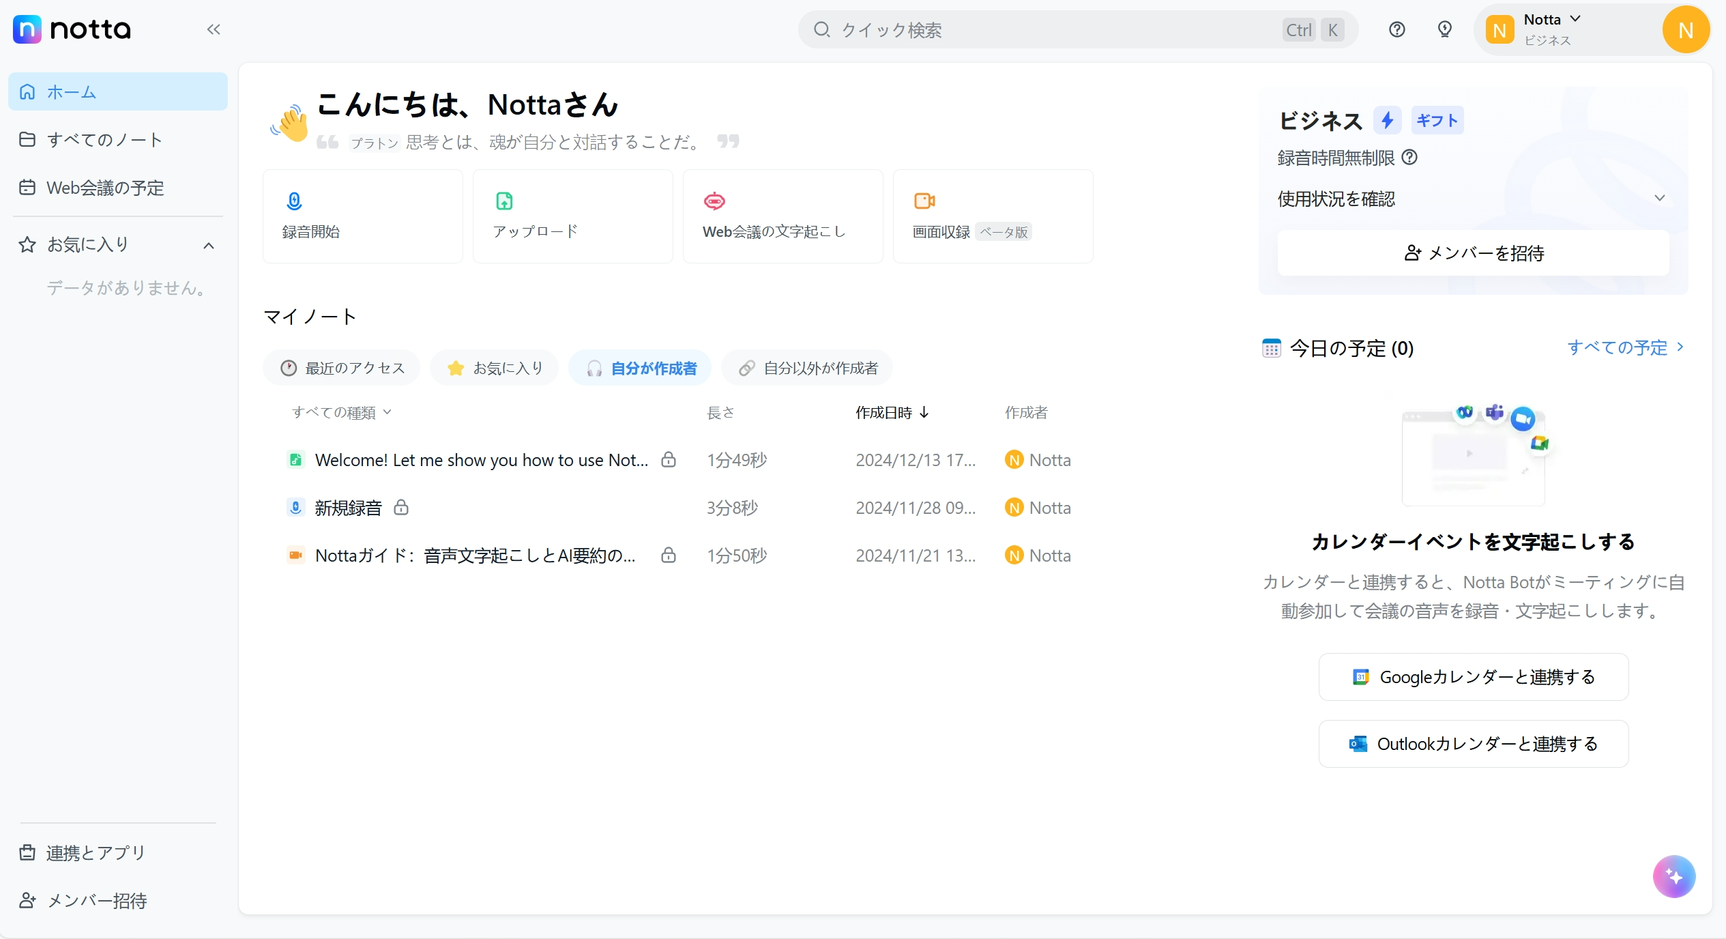Image resolution: width=1726 pixels, height=939 pixels.
Task: Click the 作成者 column header
Action: pos(1026,412)
